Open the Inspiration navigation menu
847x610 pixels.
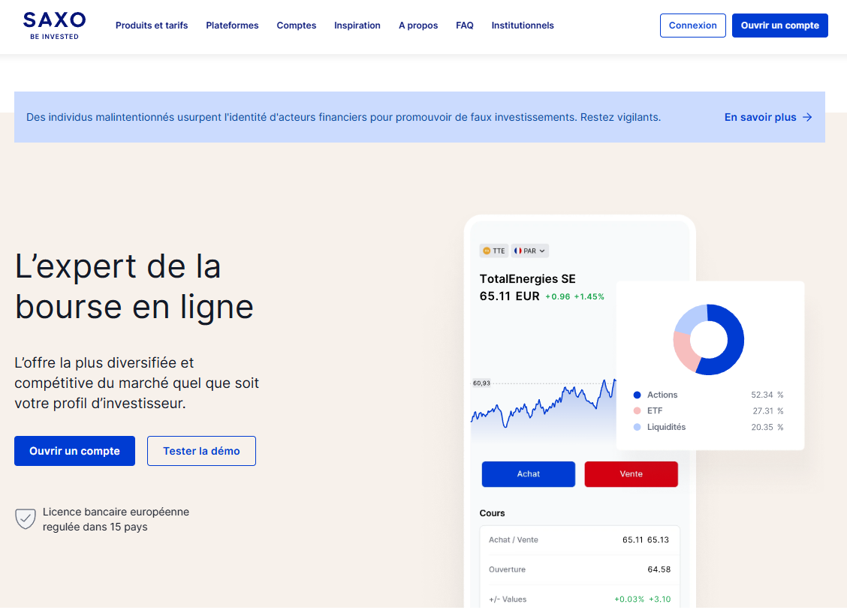click(x=357, y=26)
